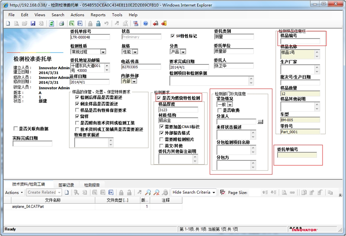Screen dimensions: 346x236
Task: Click the 注释 column header
Action: tap(166, 200)
